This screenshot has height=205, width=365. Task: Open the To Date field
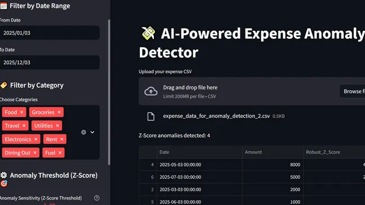50,62
